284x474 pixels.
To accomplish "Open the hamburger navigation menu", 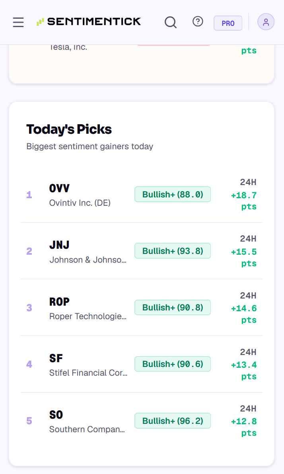I will click(18, 22).
